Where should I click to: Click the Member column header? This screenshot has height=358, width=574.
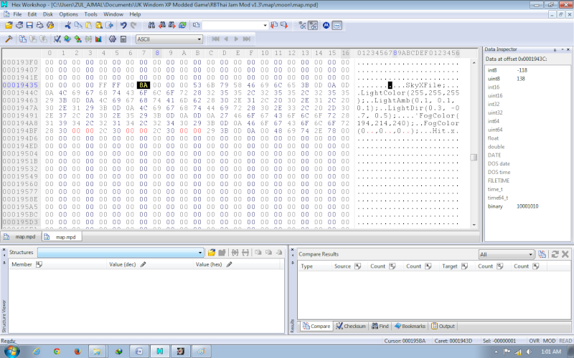58,264
